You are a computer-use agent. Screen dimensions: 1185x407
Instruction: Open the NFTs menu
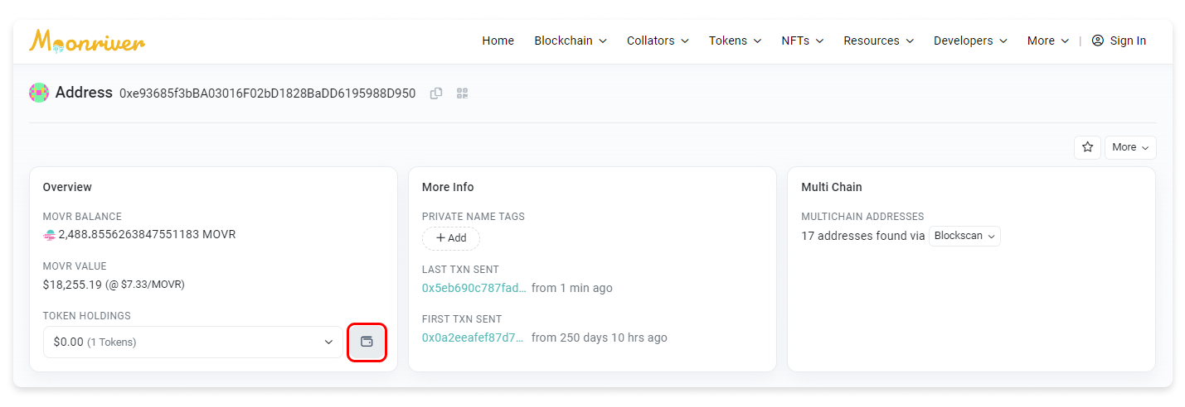[x=802, y=41]
